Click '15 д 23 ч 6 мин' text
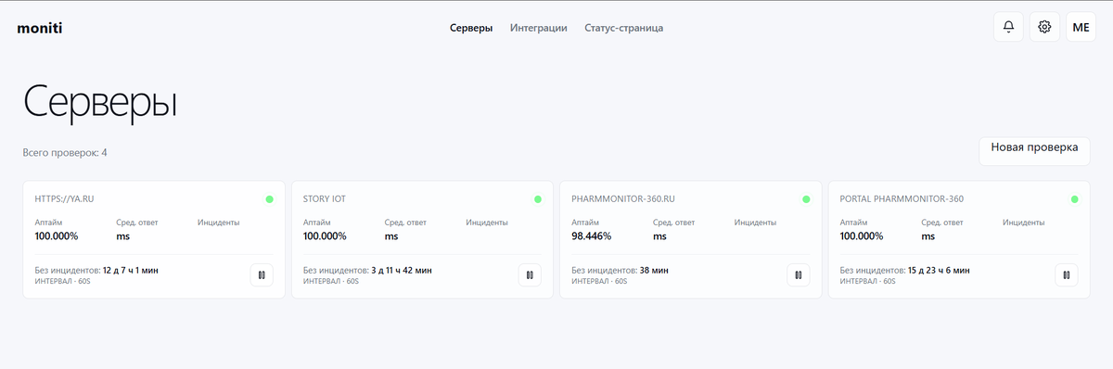1113x369 pixels. (939, 271)
